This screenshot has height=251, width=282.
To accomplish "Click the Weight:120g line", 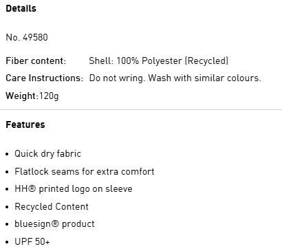I will pos(32,96).
